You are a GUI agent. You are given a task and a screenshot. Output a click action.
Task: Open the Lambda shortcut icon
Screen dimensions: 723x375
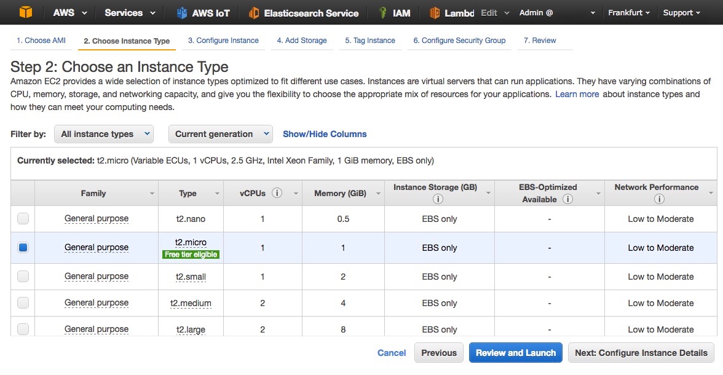(435, 13)
